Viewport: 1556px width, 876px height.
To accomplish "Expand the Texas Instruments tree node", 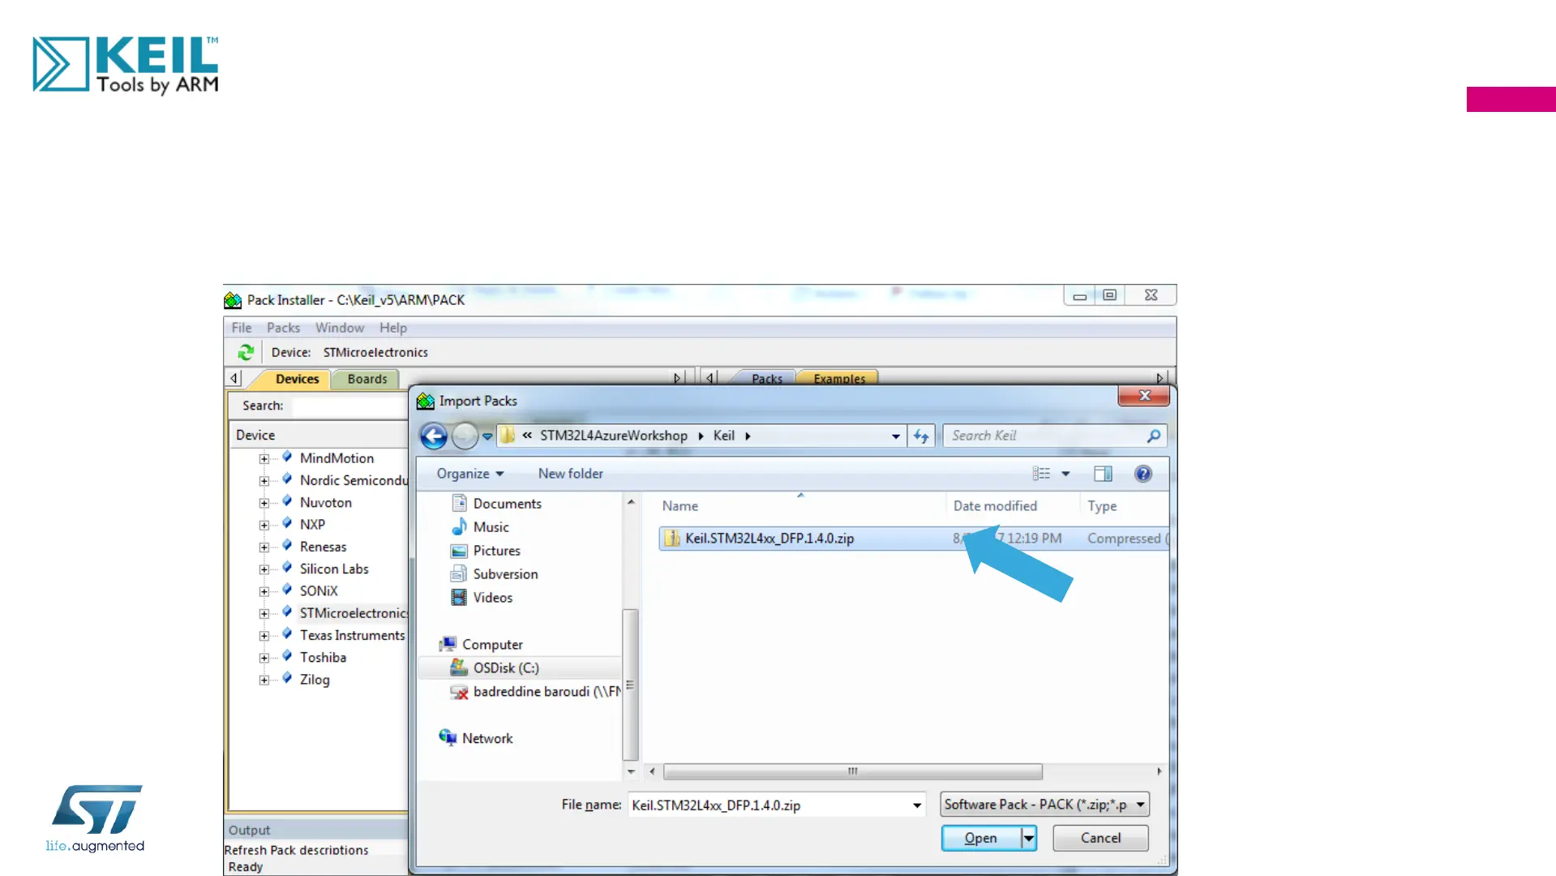I will 264,636.
